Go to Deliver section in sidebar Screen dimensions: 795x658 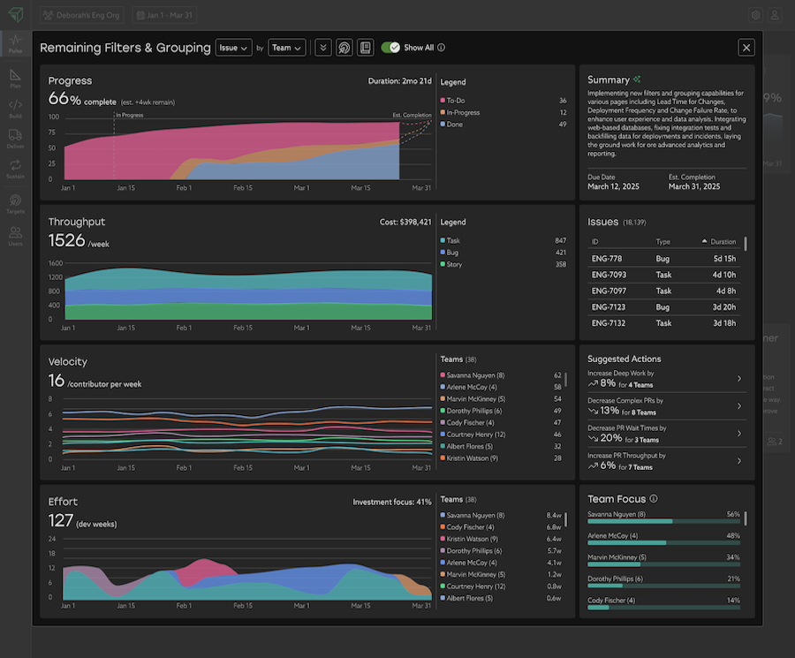pos(15,139)
